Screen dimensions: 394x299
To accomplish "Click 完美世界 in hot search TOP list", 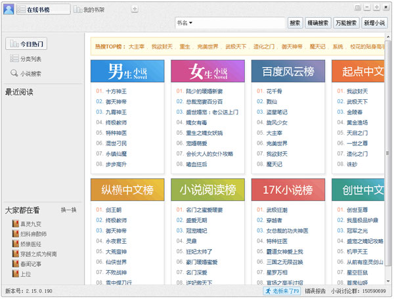I will click(x=208, y=47).
